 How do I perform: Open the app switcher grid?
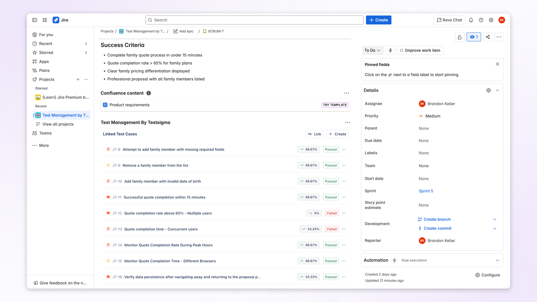pyautogui.click(x=45, y=20)
